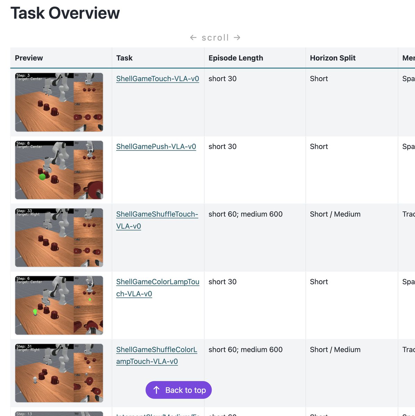Click the up arrow icon in Back to top
This screenshot has width=415, height=416.
(156, 390)
